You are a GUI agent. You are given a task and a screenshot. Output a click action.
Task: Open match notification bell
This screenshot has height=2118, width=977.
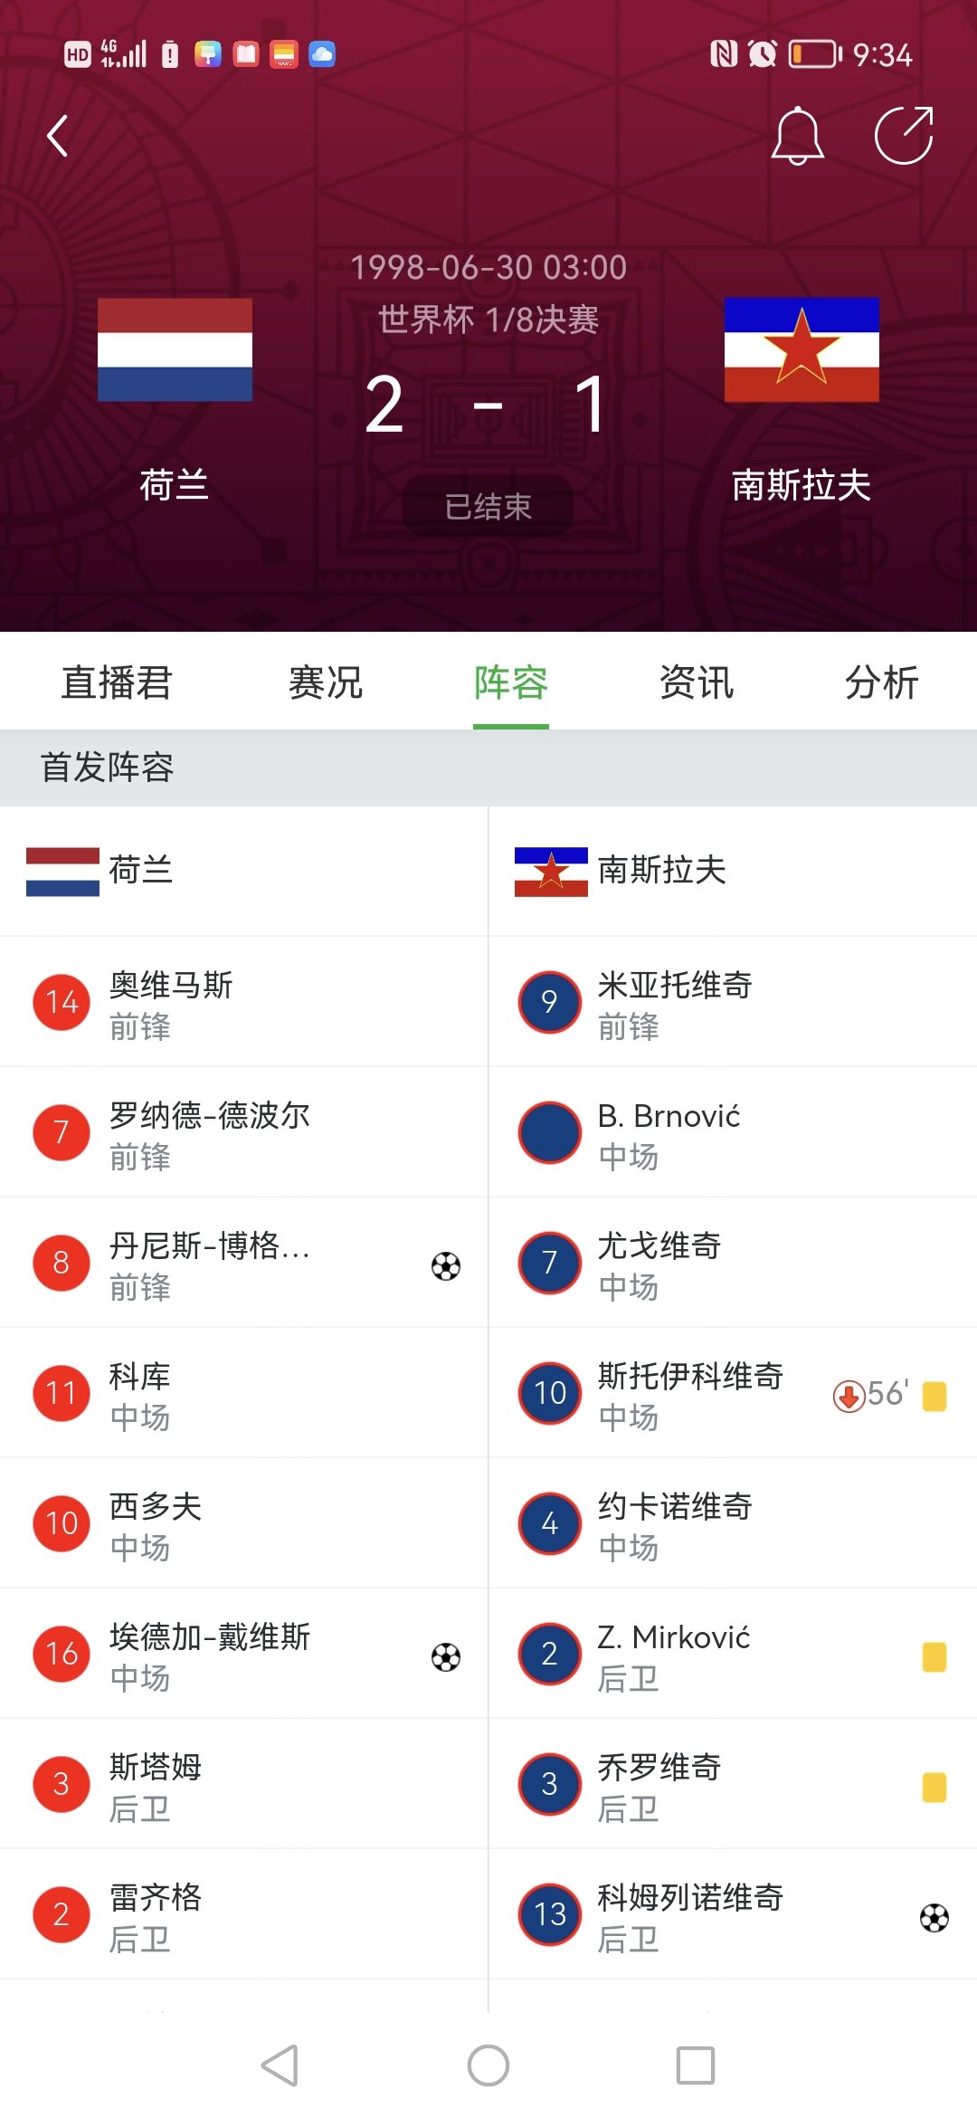pyautogui.click(x=797, y=137)
